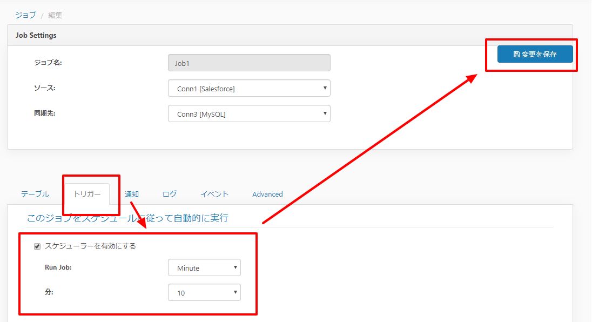
Task: Switch to the Advanced tab
Action: pyautogui.click(x=267, y=194)
